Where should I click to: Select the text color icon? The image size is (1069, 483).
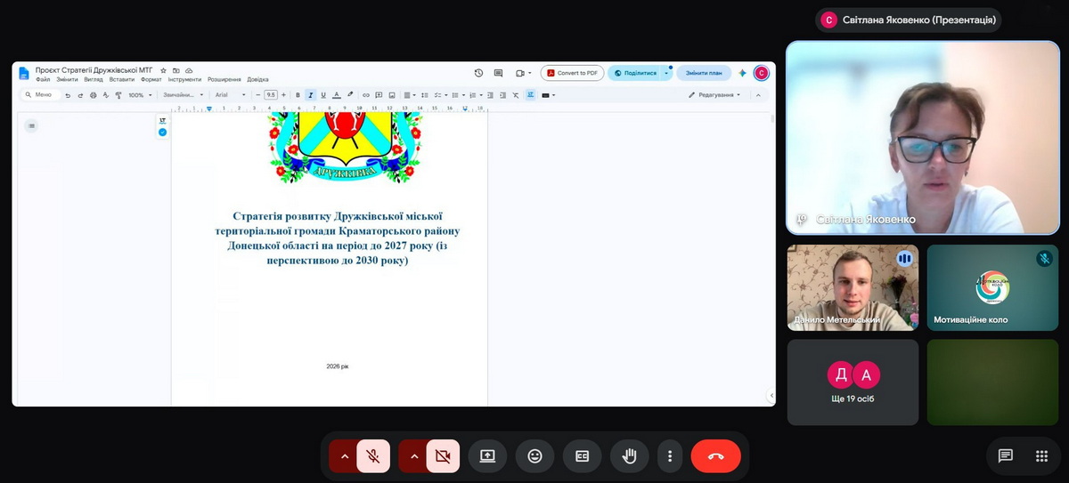tap(336, 94)
